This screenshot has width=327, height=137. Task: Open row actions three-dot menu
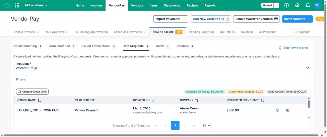(298, 110)
